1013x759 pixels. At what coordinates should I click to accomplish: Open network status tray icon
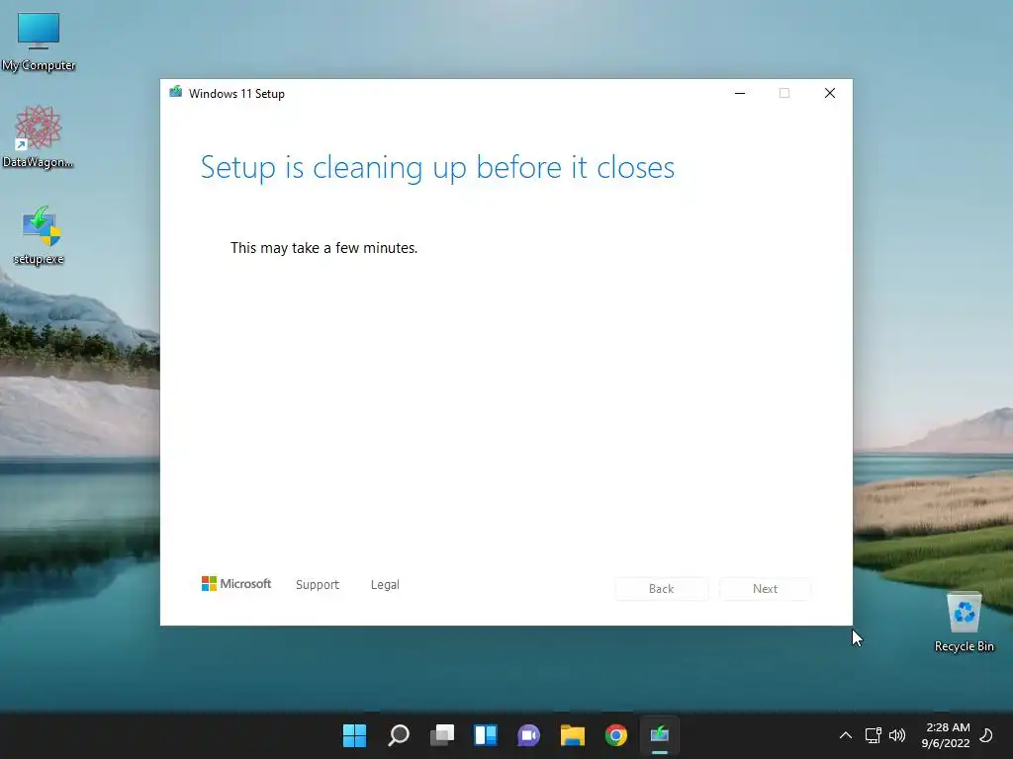(873, 735)
